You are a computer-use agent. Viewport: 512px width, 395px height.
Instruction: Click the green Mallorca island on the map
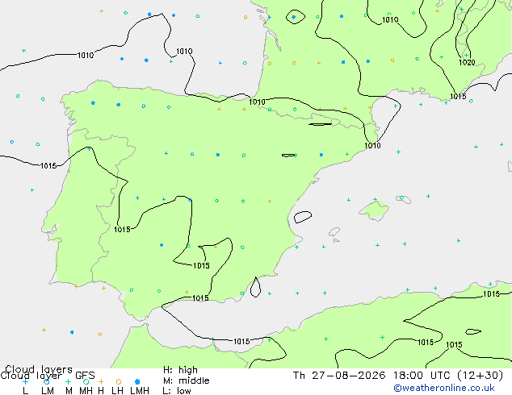tap(375, 210)
